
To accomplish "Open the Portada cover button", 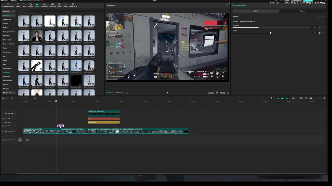I will pyautogui.click(x=20, y=140).
